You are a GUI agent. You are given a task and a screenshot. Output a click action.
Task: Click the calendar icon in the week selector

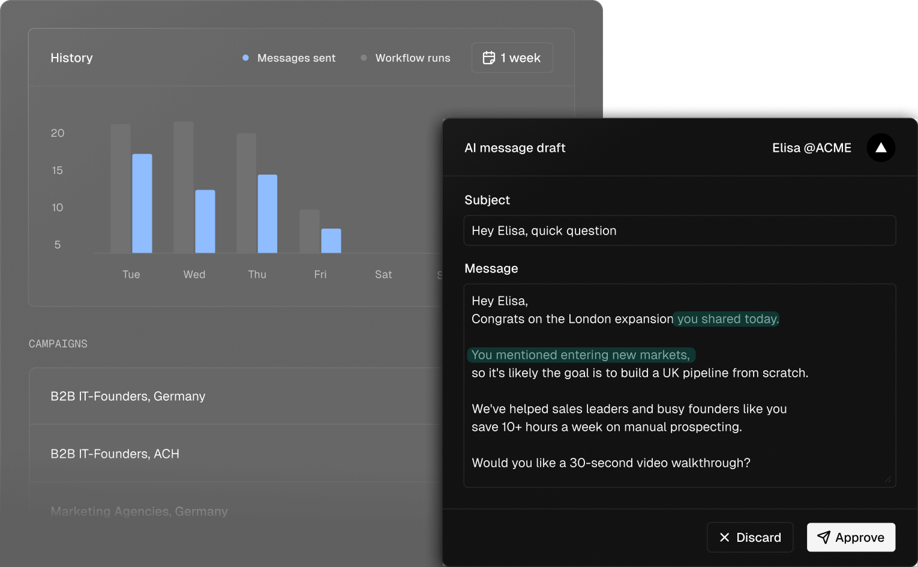click(x=489, y=58)
